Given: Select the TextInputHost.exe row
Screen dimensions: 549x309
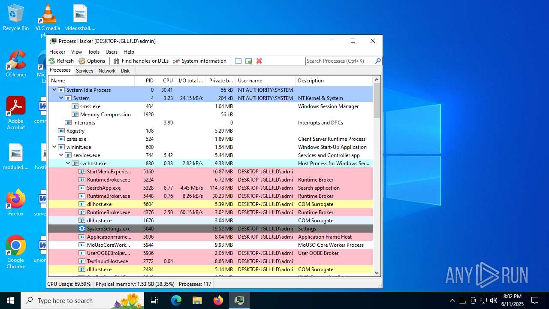Looking at the screenshot, I should 211,261.
